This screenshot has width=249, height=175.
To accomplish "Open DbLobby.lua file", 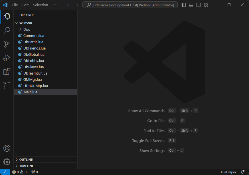I will (x=45, y=61).
